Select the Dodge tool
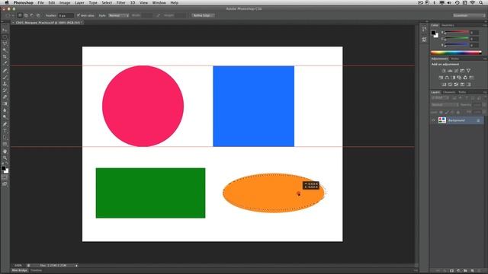Viewport: 488px width, 274px height. click(5, 117)
